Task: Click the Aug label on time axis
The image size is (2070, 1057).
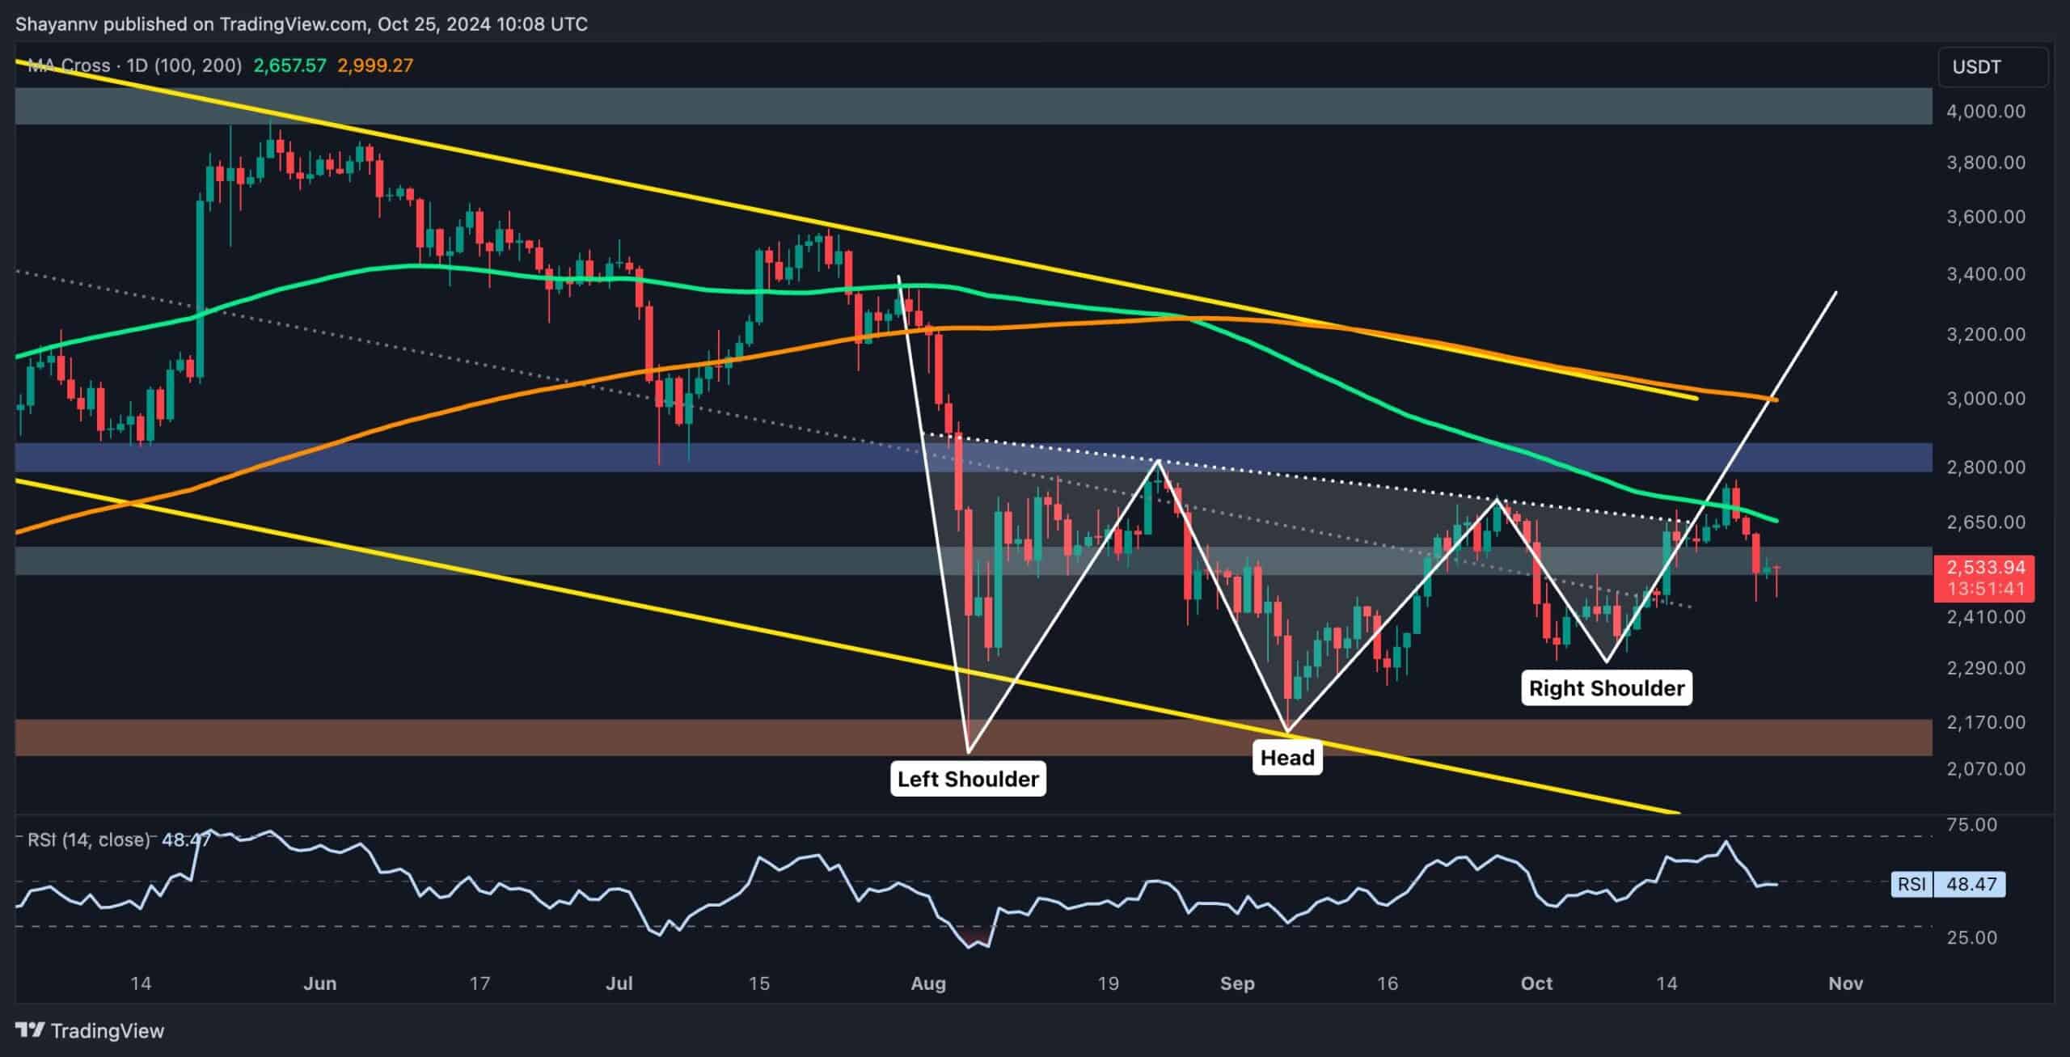Action: (927, 983)
